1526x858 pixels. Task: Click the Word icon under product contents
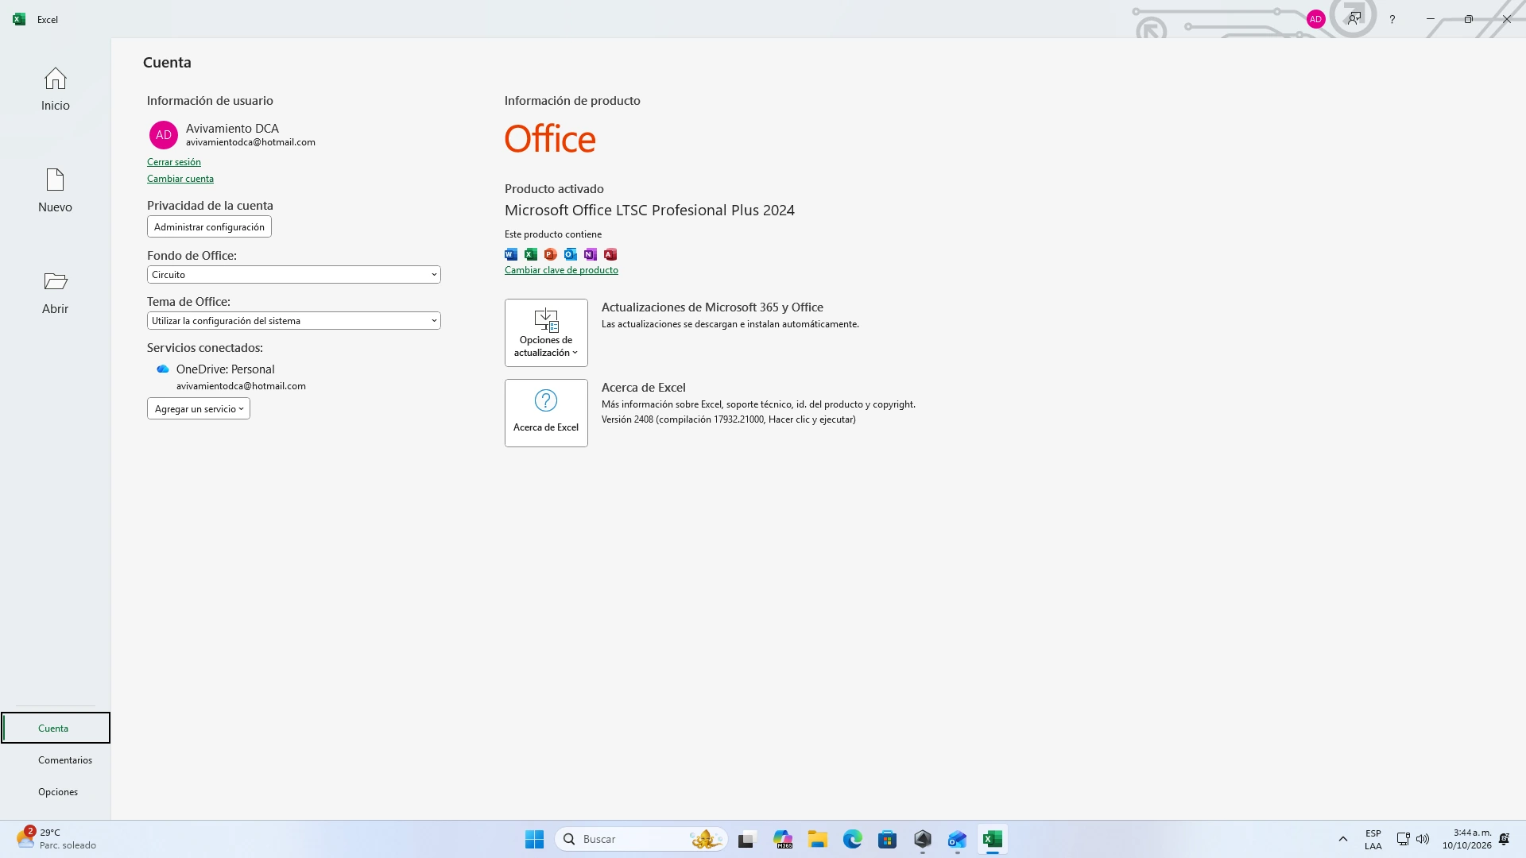511,254
